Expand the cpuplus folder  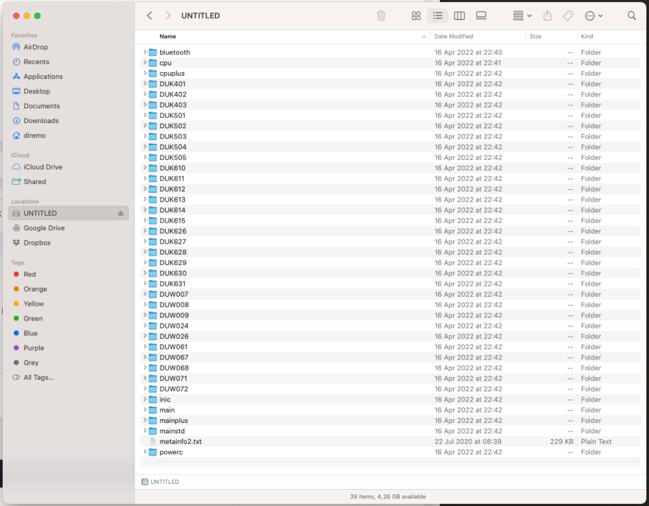pos(145,73)
